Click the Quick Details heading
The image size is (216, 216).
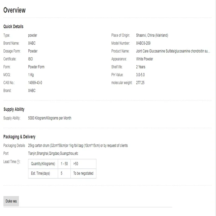[13, 26]
